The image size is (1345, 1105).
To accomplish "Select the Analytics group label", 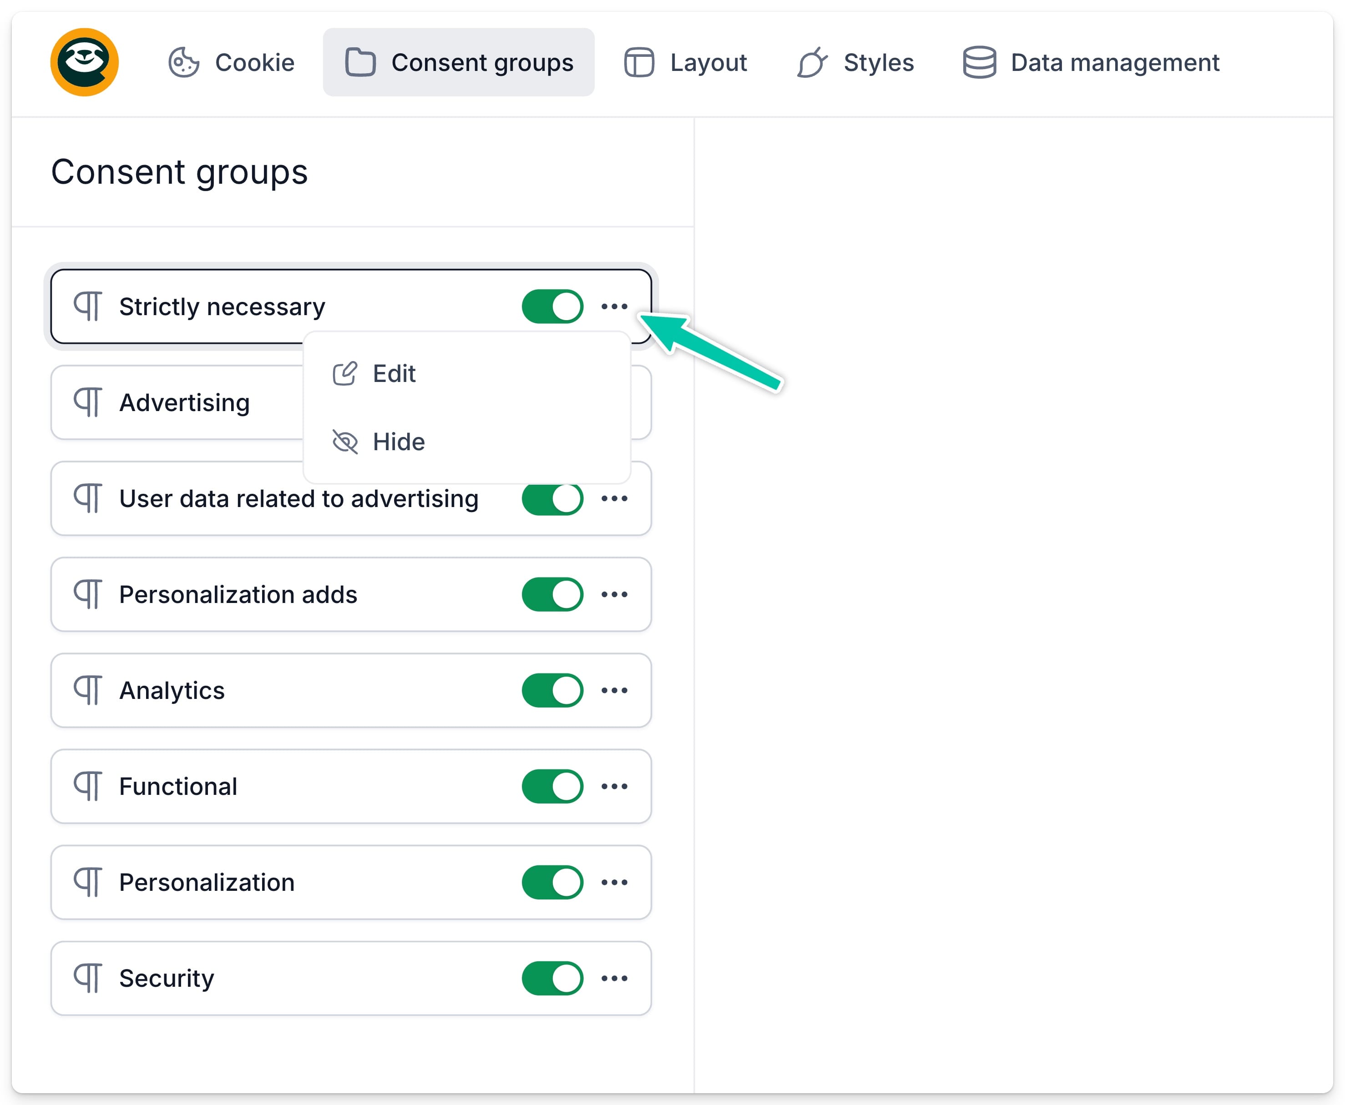I will click(172, 691).
